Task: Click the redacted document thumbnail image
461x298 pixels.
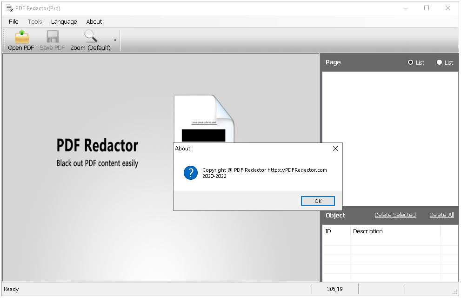Action: click(204, 119)
